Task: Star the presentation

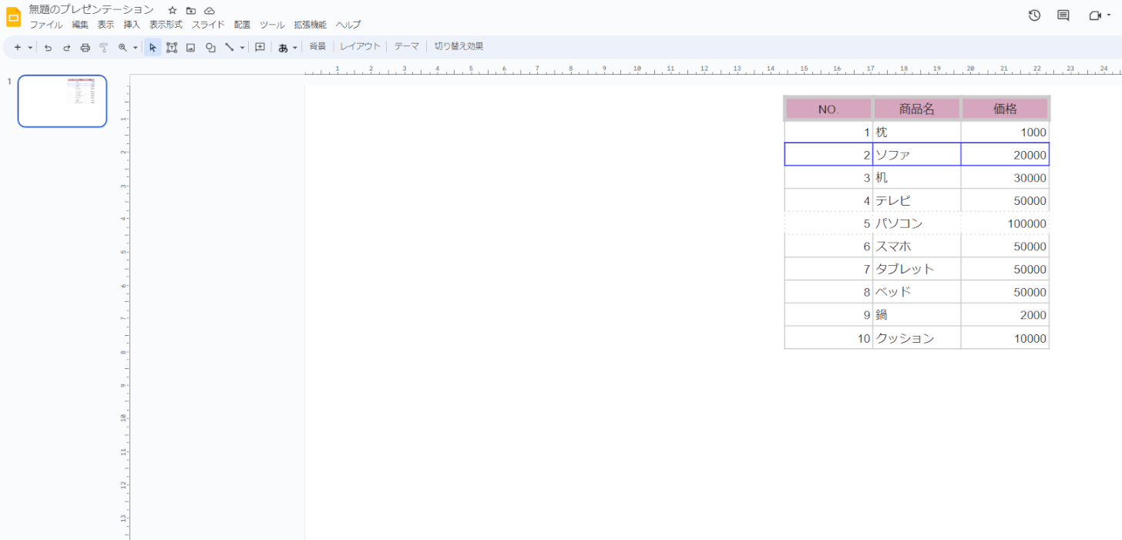Action: pyautogui.click(x=173, y=10)
